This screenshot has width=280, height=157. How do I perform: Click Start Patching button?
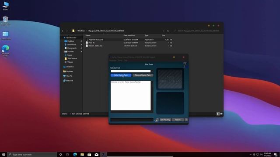coord(165,120)
